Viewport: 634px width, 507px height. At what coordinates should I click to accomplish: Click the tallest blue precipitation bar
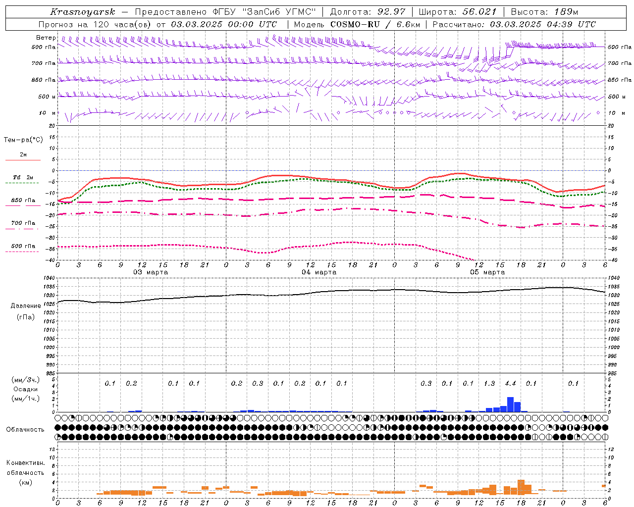[x=510, y=405]
